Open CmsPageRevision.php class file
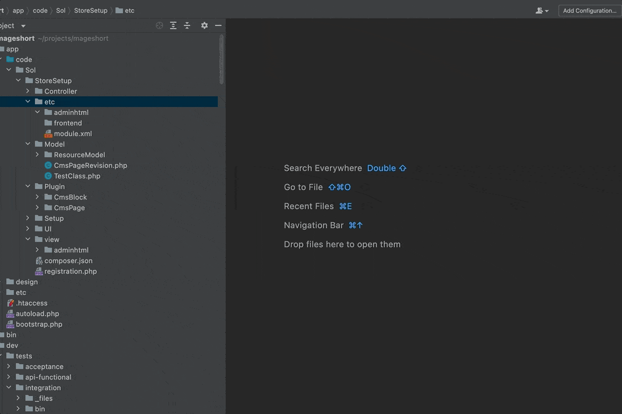The height and width of the screenshot is (414, 622). [90, 165]
